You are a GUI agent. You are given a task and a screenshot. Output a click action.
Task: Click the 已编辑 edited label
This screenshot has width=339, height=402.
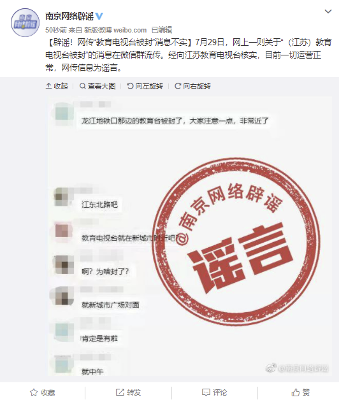tap(162, 30)
